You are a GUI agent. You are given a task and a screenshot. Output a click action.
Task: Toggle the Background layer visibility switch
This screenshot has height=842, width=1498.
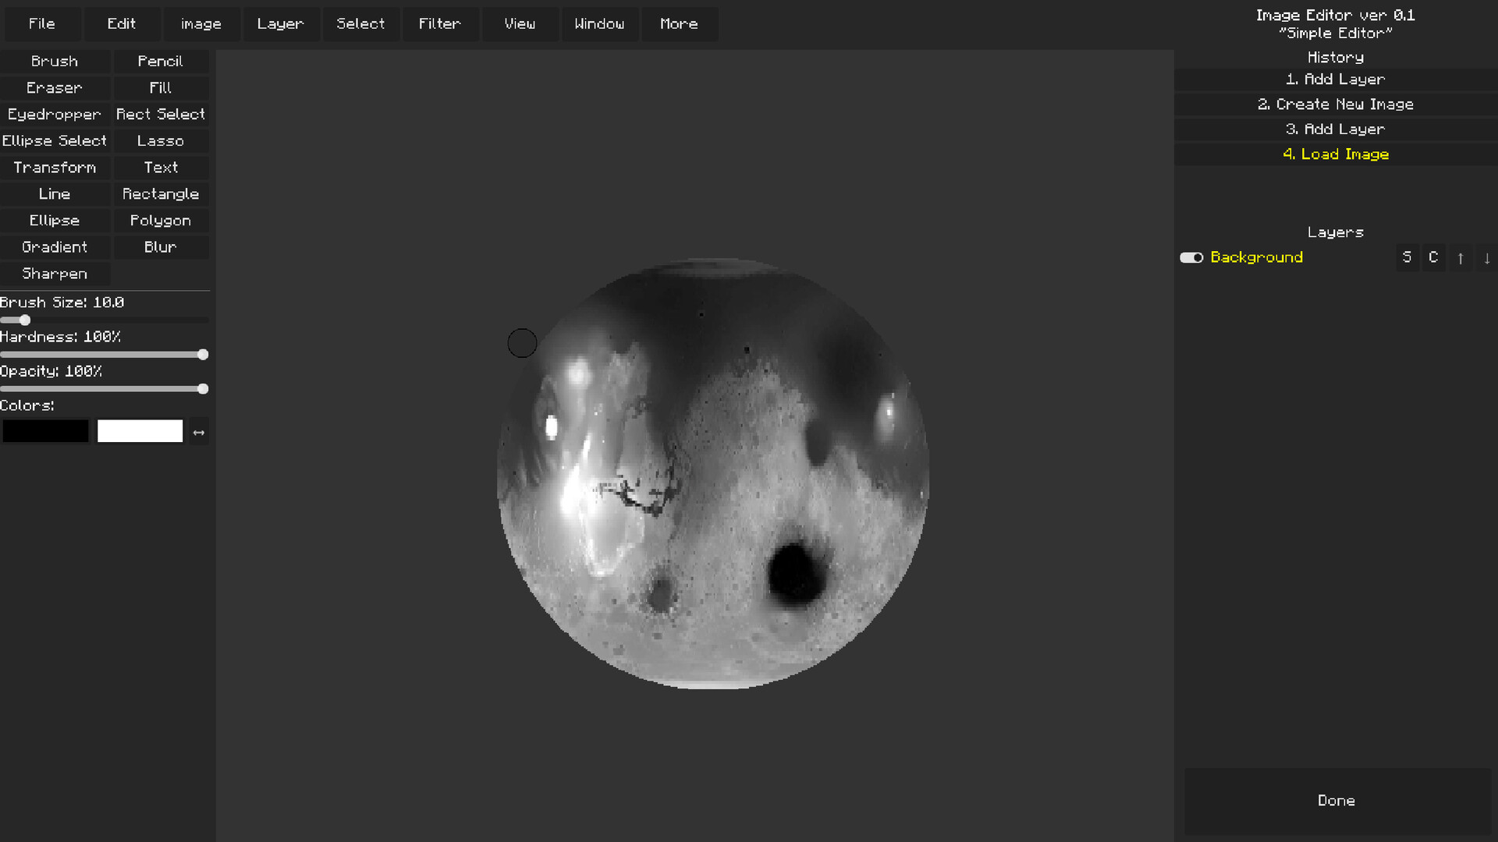[x=1191, y=257]
